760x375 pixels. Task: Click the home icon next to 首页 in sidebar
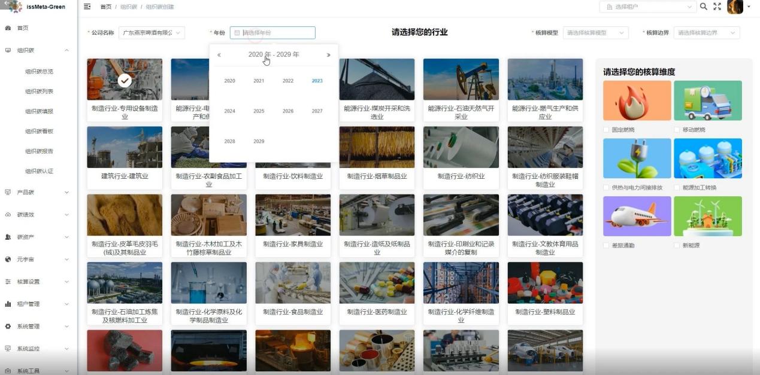point(8,26)
